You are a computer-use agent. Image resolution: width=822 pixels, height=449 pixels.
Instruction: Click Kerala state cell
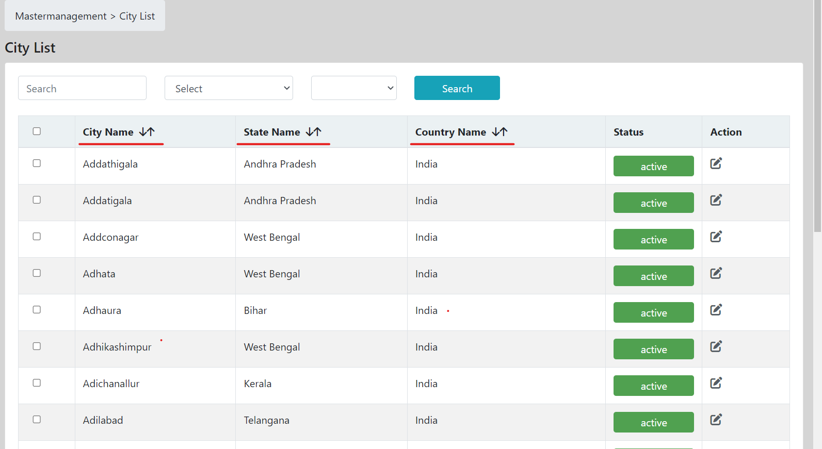click(x=257, y=384)
